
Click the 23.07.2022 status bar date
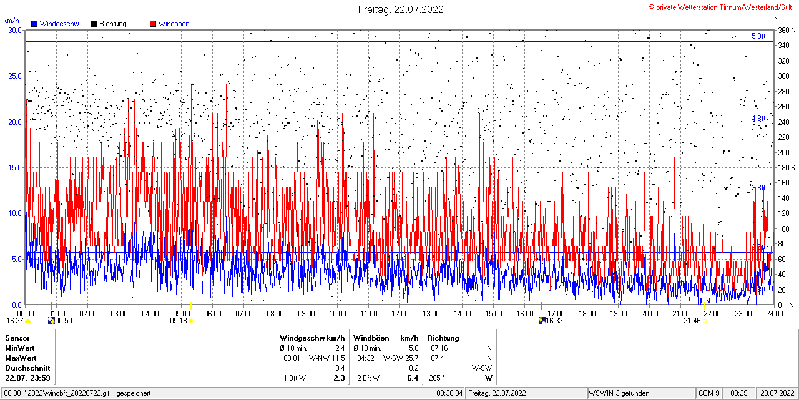coord(777,394)
